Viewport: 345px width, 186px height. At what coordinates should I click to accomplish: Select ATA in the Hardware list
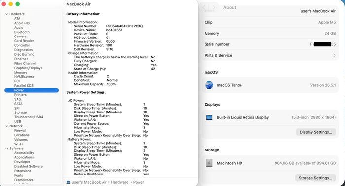click(x=17, y=19)
